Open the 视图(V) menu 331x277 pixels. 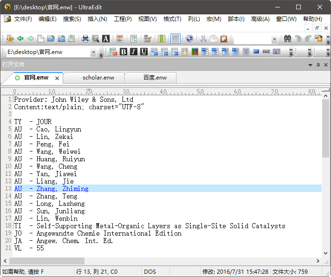coord(147,19)
